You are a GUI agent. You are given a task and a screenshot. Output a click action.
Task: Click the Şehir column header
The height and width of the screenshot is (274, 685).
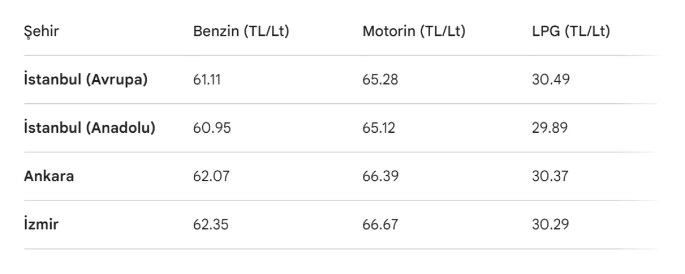[41, 32]
